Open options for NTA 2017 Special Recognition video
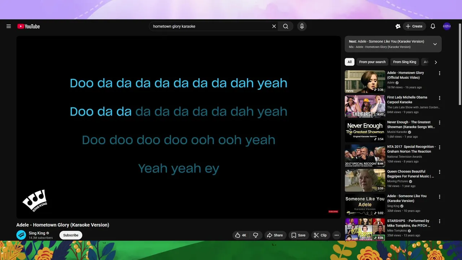This screenshot has width=462, height=260. tap(439, 147)
